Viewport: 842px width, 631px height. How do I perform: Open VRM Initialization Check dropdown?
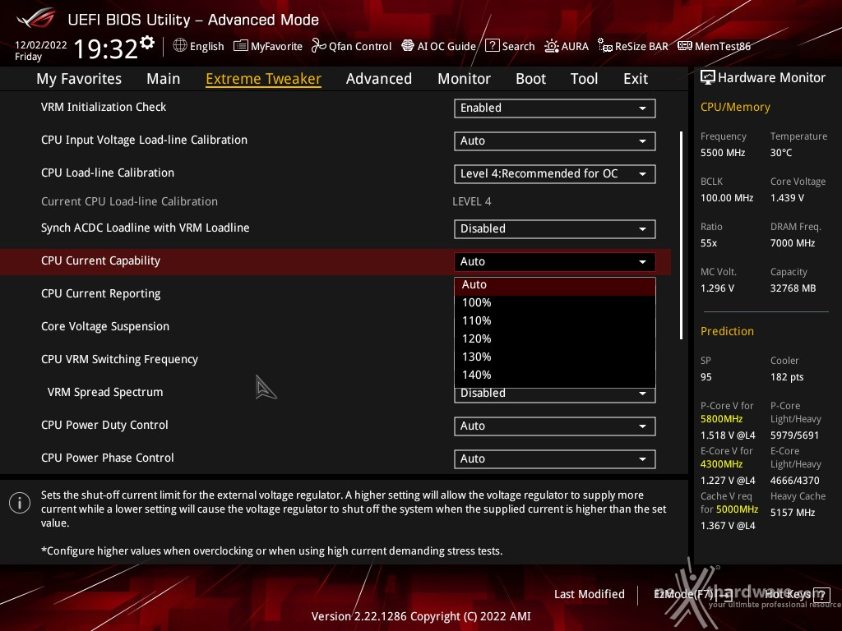(x=555, y=108)
